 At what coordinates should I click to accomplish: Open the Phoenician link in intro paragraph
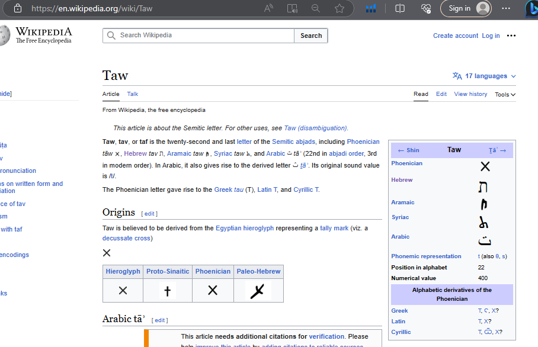[x=363, y=142]
